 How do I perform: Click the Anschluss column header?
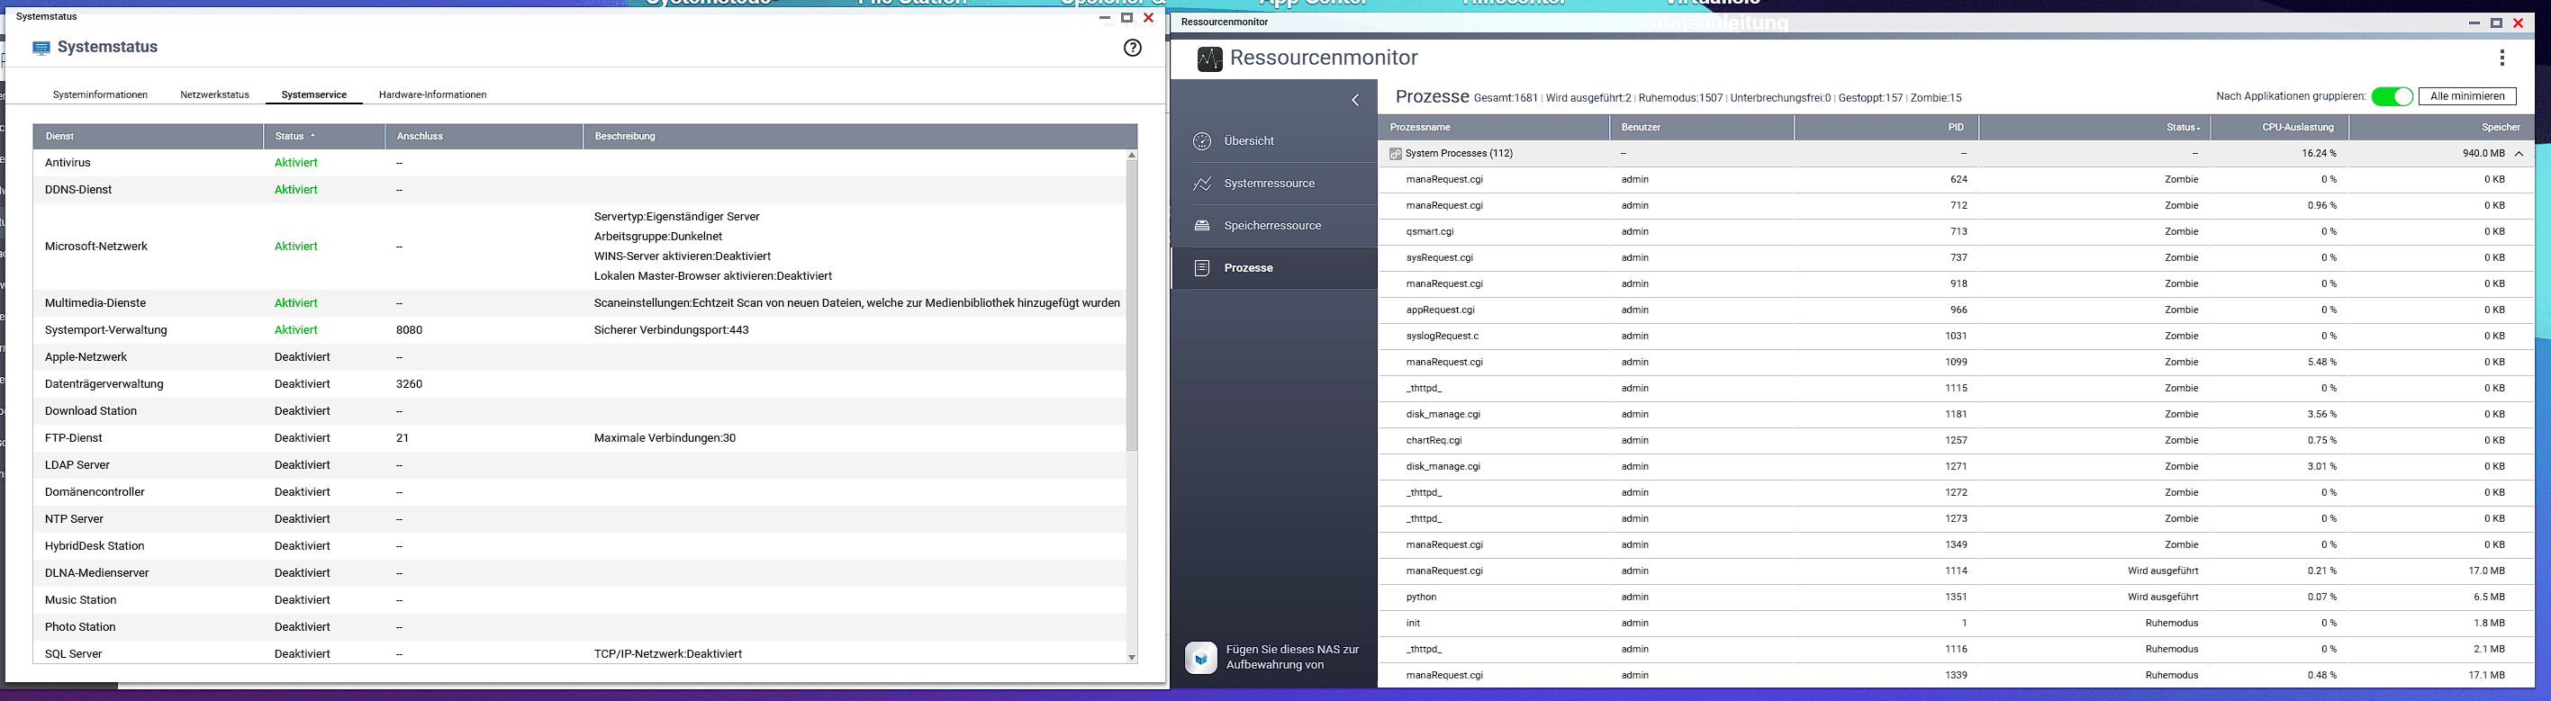point(484,137)
